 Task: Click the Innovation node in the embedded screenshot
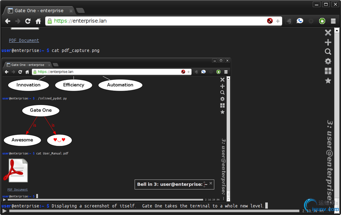click(x=28, y=85)
